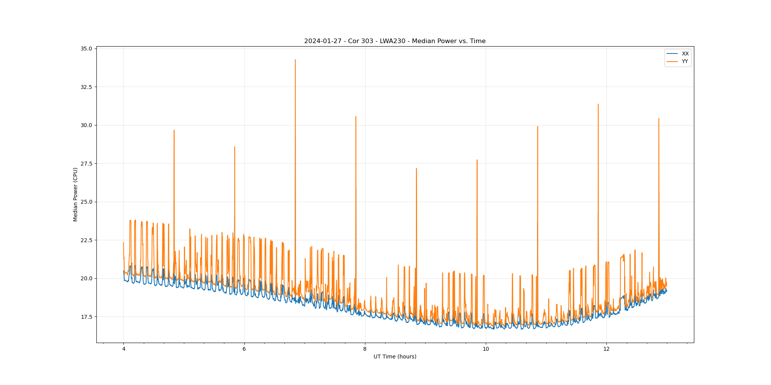Image resolution: width=771 pixels, height=385 pixels.
Task: Click the y-axis tick label 17.5
Action: tap(86, 317)
